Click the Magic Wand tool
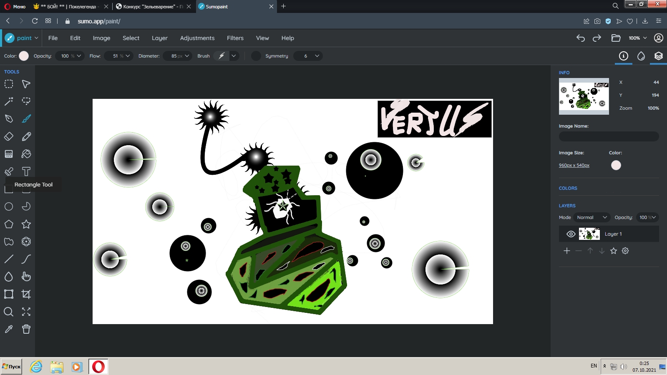667x375 pixels. [x=9, y=101]
